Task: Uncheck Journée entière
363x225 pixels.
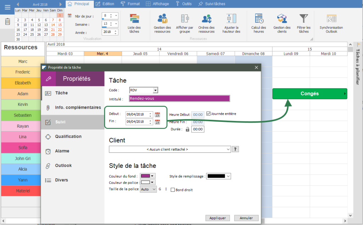Action: click(209, 114)
